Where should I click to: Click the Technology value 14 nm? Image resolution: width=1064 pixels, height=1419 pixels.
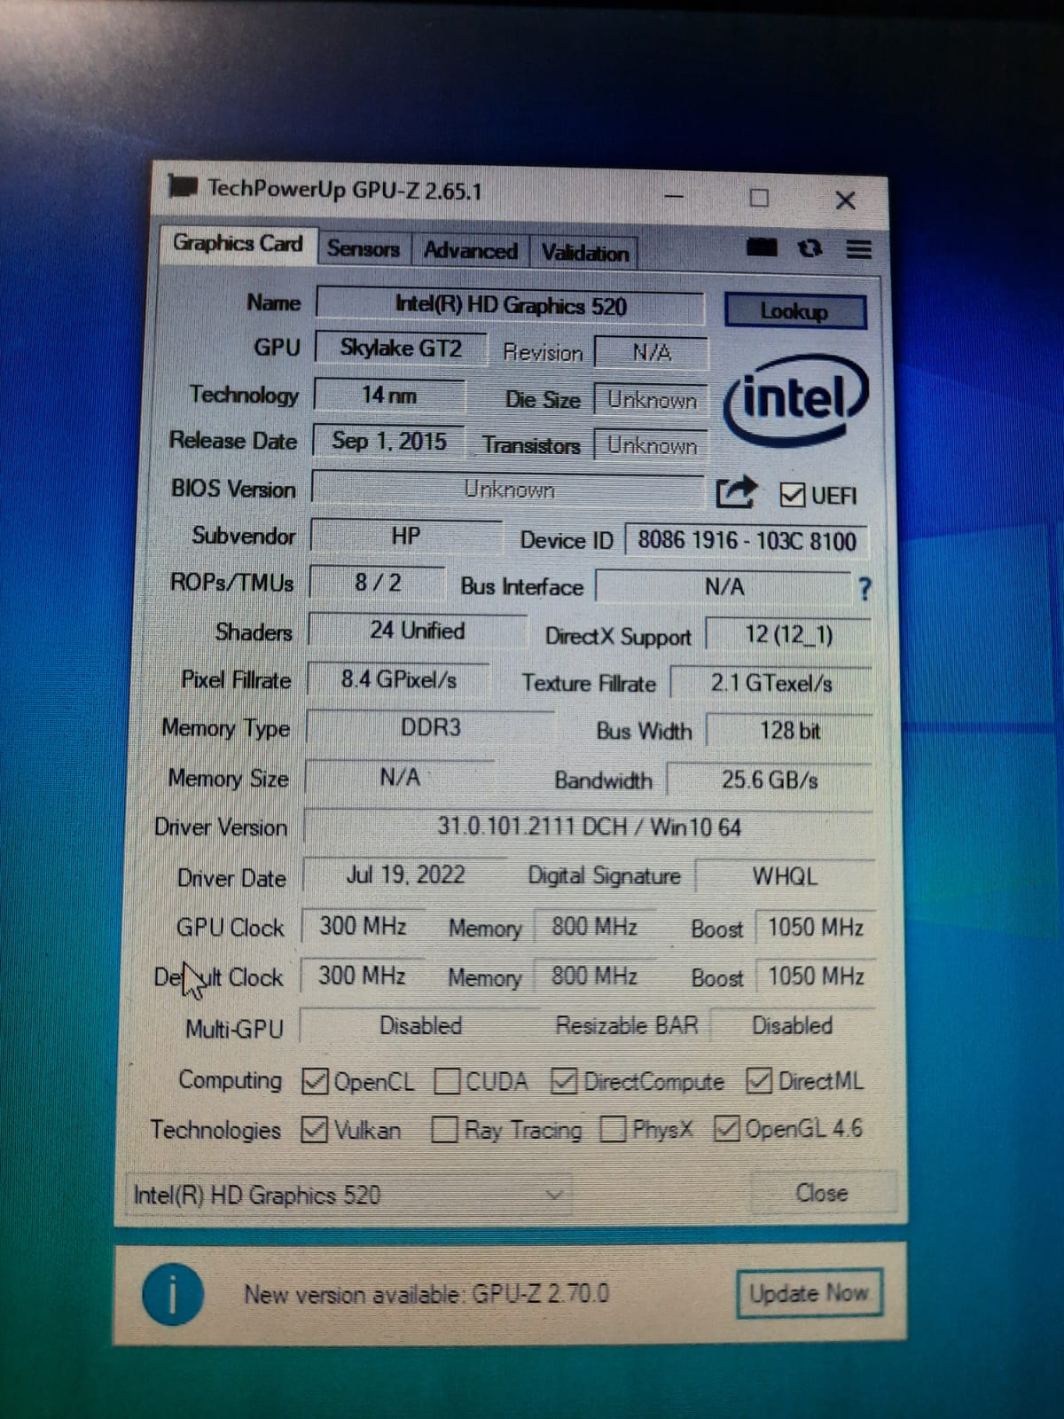(389, 396)
